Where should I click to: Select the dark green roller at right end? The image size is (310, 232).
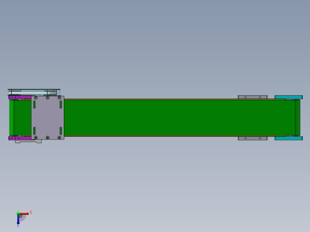[x=297, y=118]
